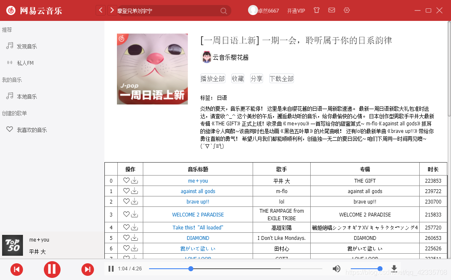
Task: Pause playback with the large red button
Action: coord(52,270)
